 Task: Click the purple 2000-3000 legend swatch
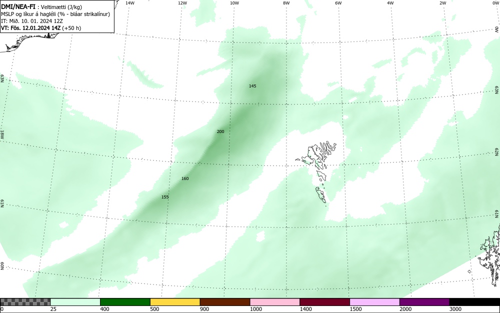coord(424,302)
